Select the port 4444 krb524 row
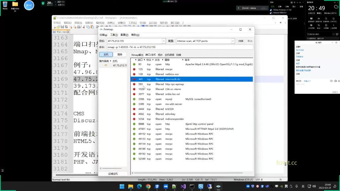This screenshot has height=191, width=340. pyautogui.click(x=192, y=109)
